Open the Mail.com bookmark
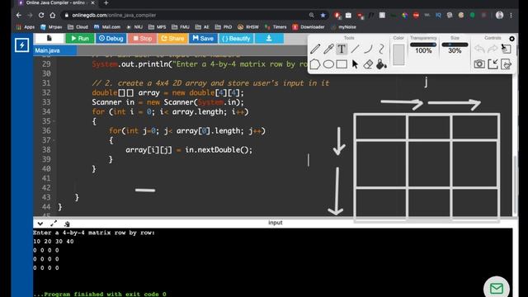The image size is (528, 297). [x=106, y=27]
